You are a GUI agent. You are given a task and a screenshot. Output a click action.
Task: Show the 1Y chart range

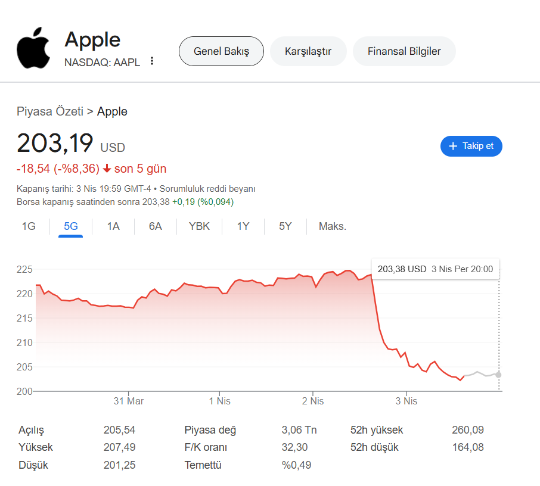[243, 226]
